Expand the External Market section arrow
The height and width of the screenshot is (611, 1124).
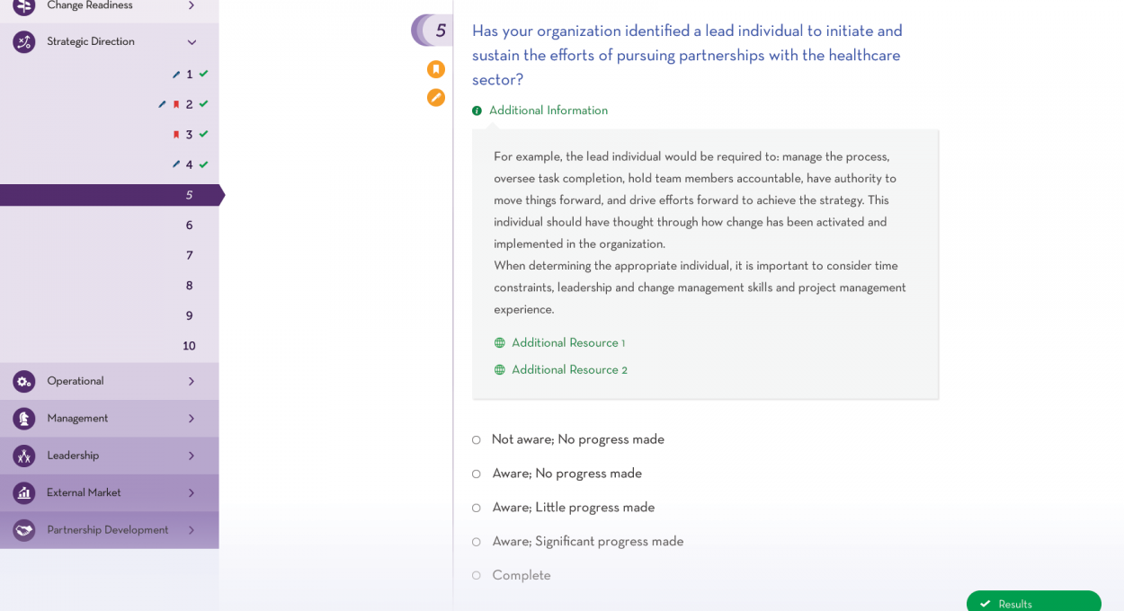192,493
